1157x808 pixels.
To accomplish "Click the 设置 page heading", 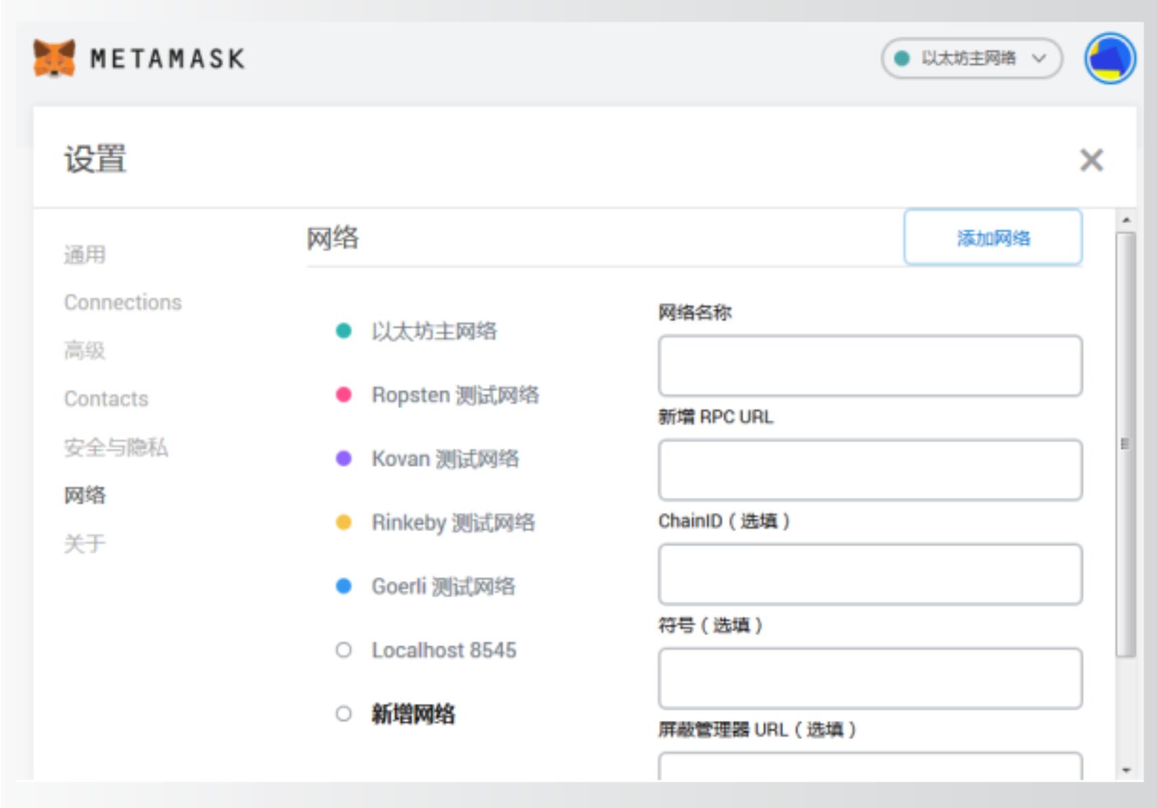I will (95, 159).
